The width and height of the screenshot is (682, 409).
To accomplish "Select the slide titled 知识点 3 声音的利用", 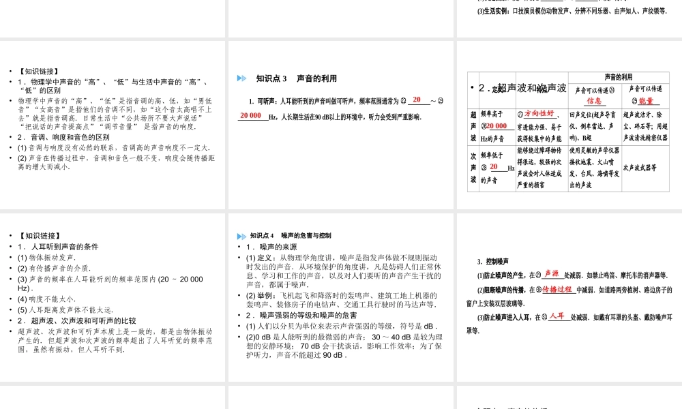I will [340, 125].
